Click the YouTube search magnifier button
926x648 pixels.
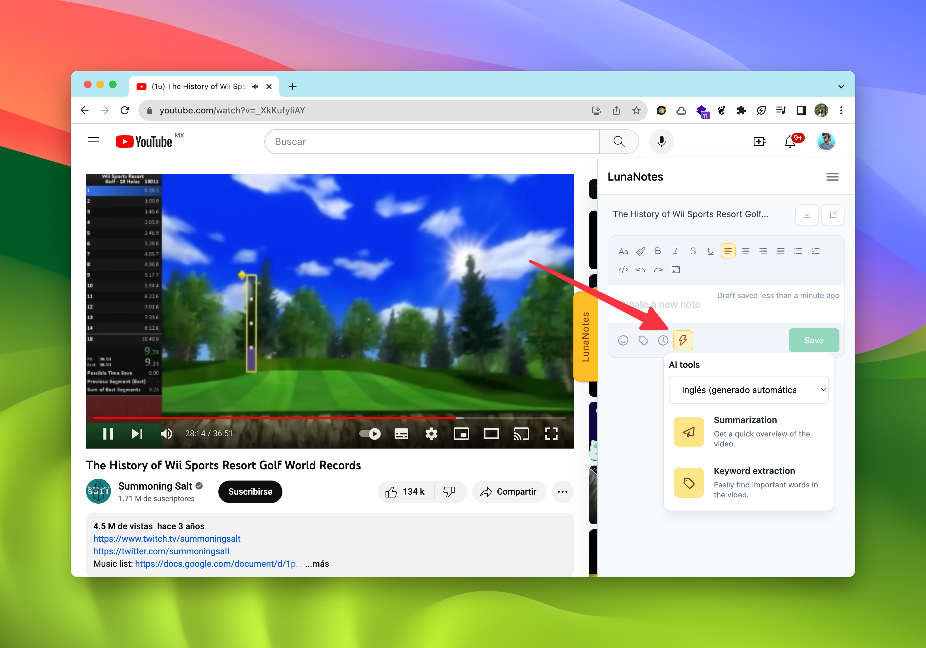[619, 142]
